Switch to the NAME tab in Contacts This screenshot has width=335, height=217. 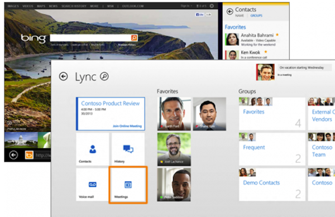tap(240, 16)
